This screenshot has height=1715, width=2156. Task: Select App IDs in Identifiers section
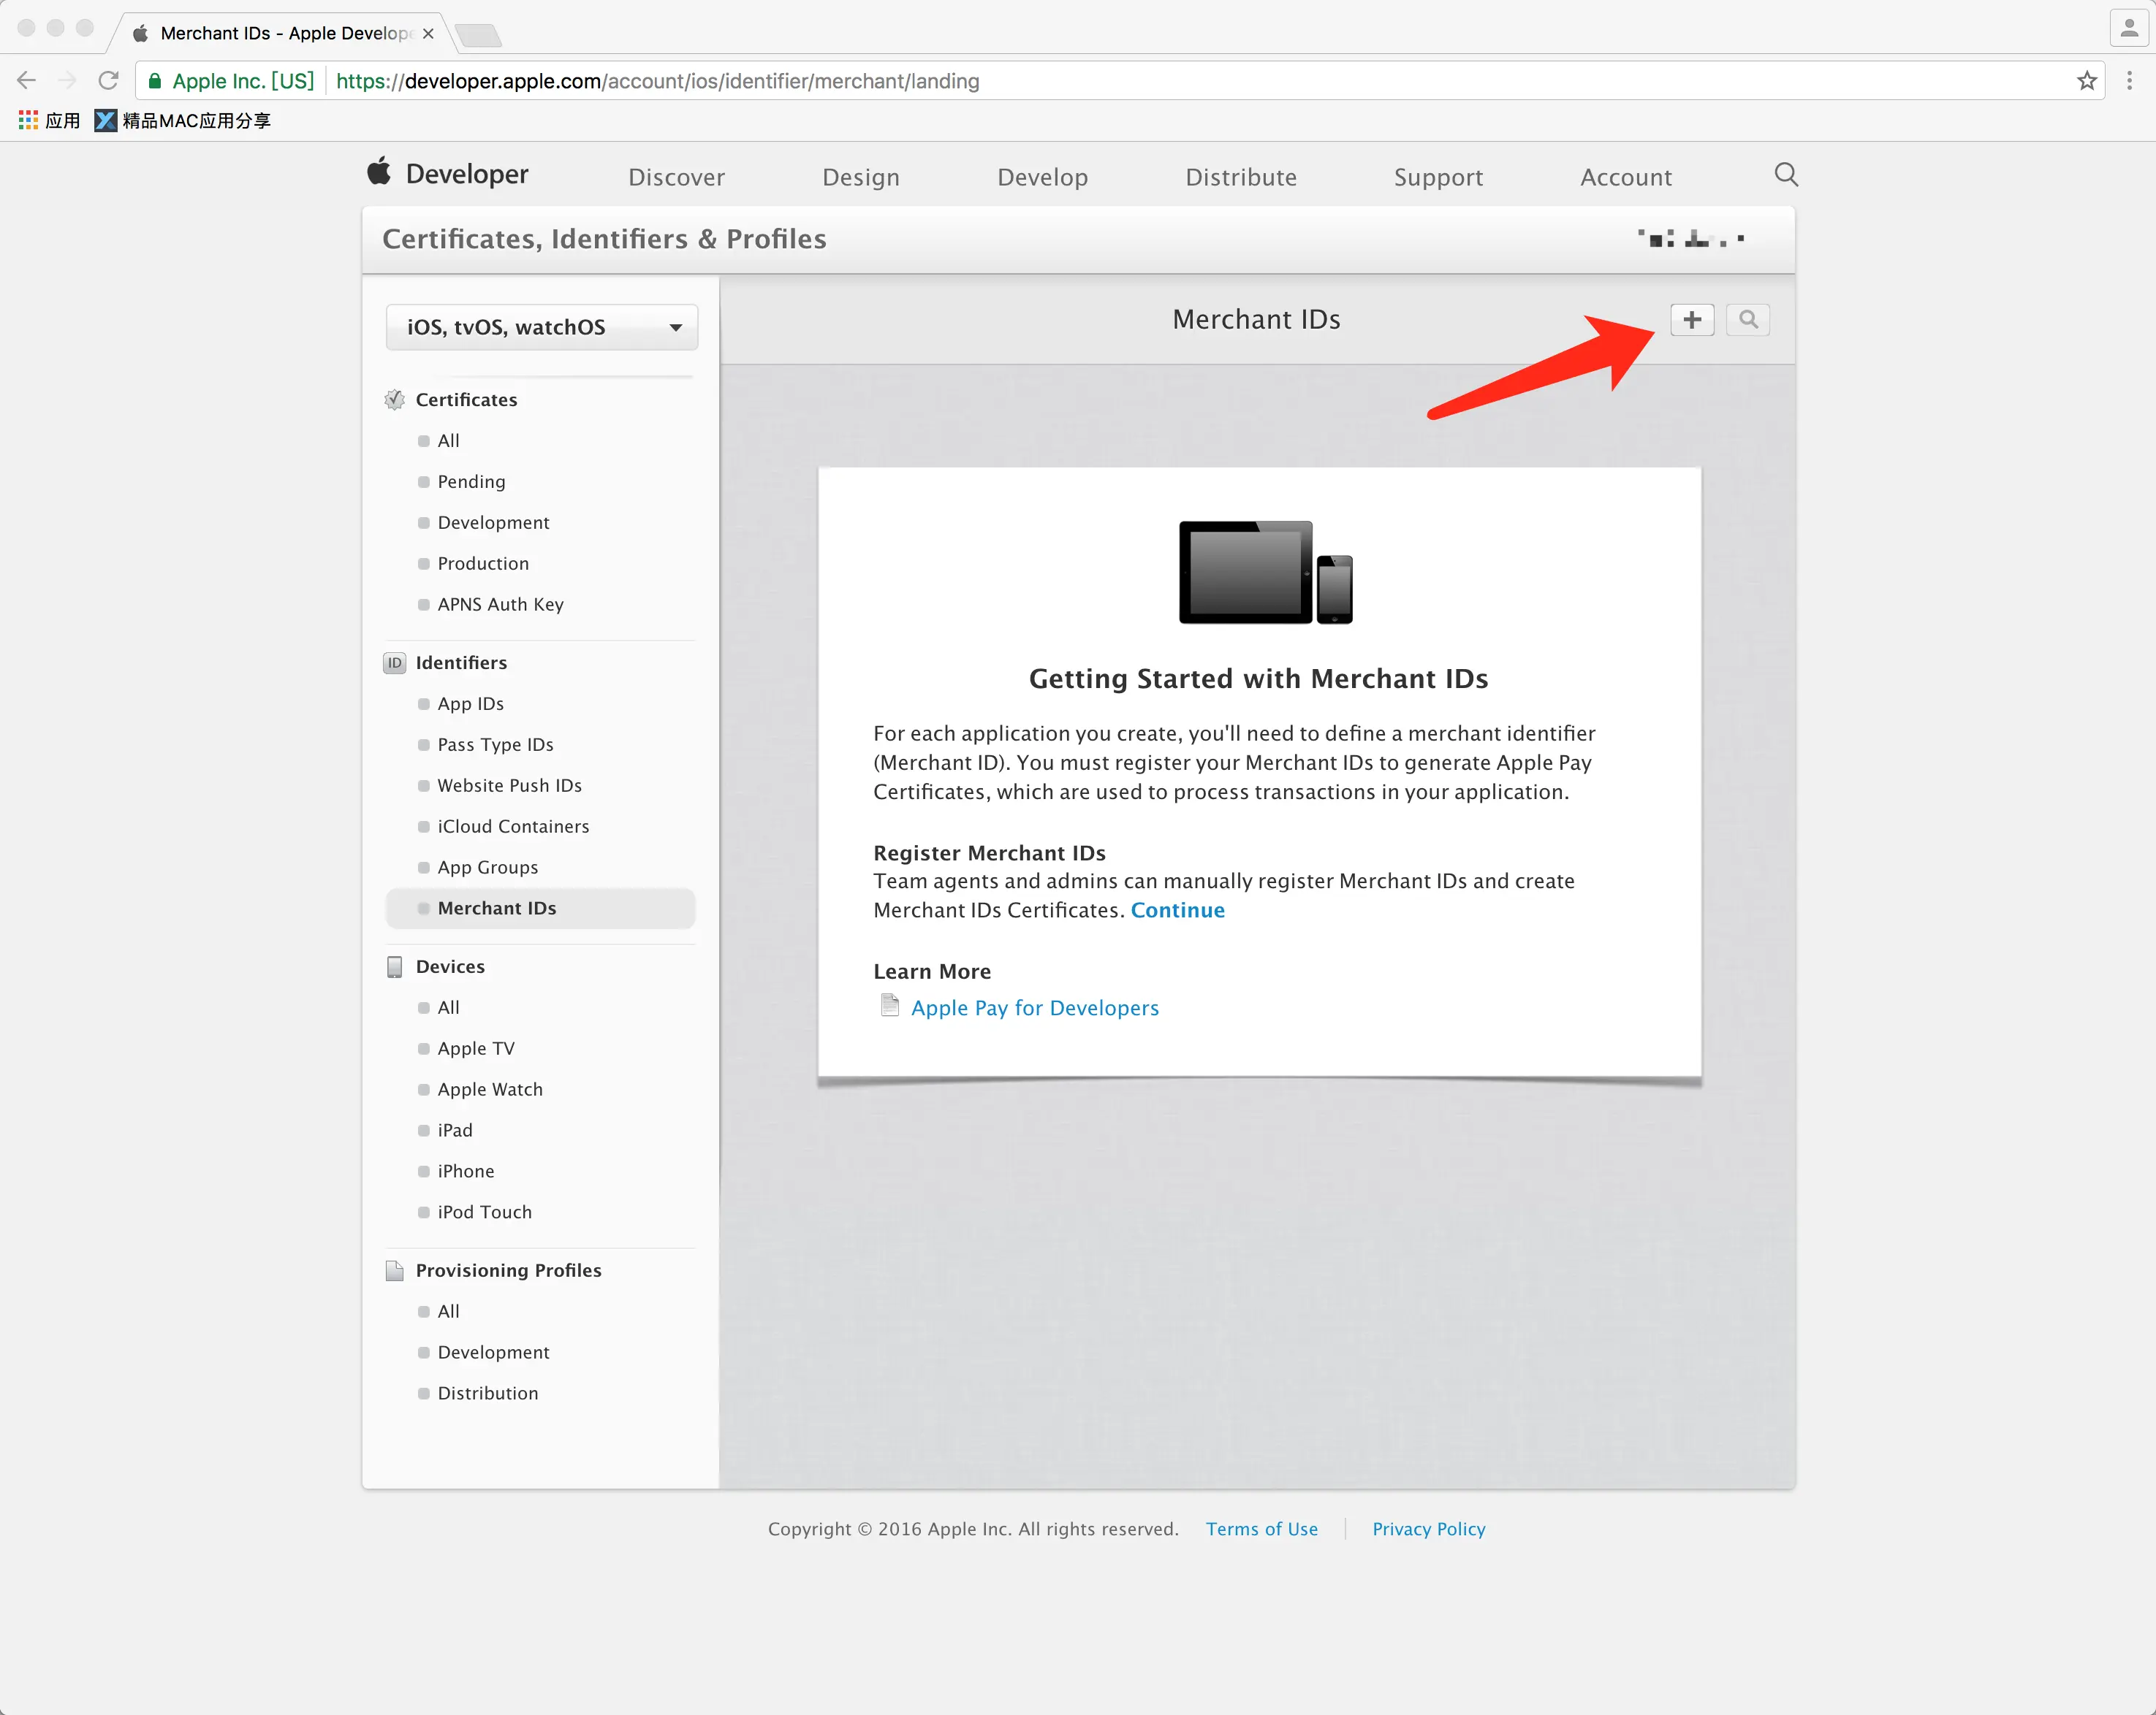pyautogui.click(x=470, y=703)
